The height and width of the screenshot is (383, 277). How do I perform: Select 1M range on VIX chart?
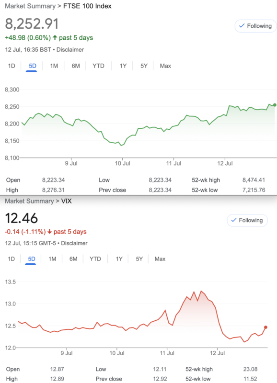pyautogui.click(x=52, y=259)
